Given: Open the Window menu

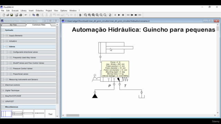Looking at the screenshot, I should tap(73, 11).
